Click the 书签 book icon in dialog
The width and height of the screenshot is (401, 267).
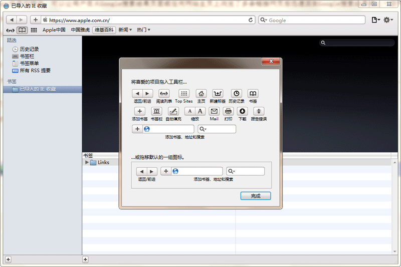253,94
